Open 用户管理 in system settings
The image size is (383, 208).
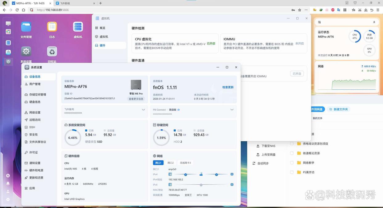point(39,84)
